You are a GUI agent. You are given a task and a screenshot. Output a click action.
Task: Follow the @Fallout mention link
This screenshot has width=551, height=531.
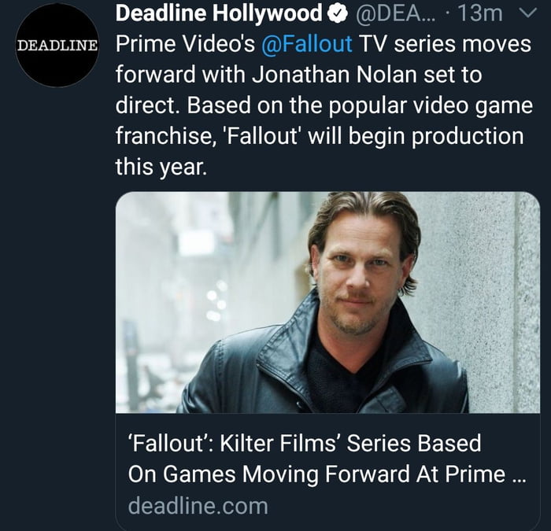point(306,44)
